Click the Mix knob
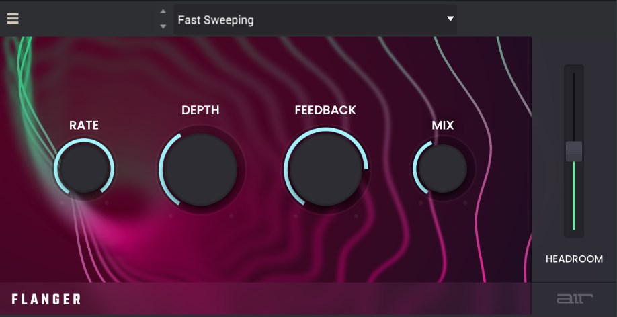 pyautogui.click(x=442, y=168)
